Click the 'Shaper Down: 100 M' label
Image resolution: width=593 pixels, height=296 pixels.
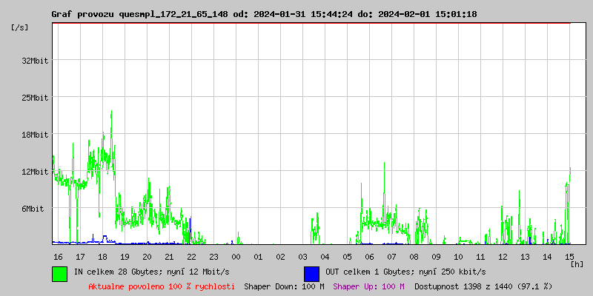point(284,286)
